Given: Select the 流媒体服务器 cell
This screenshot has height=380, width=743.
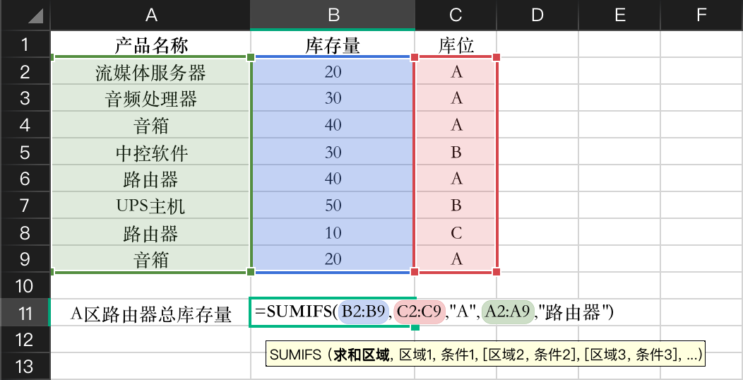Looking at the screenshot, I should coord(150,71).
